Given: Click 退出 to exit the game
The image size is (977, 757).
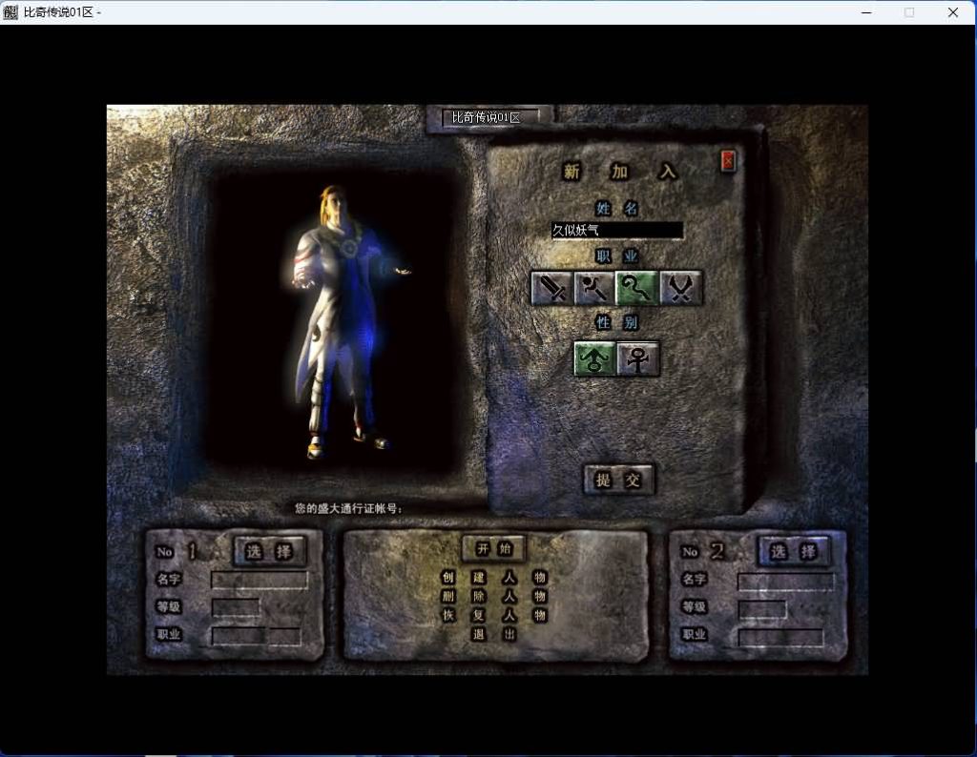Looking at the screenshot, I should coord(493,634).
